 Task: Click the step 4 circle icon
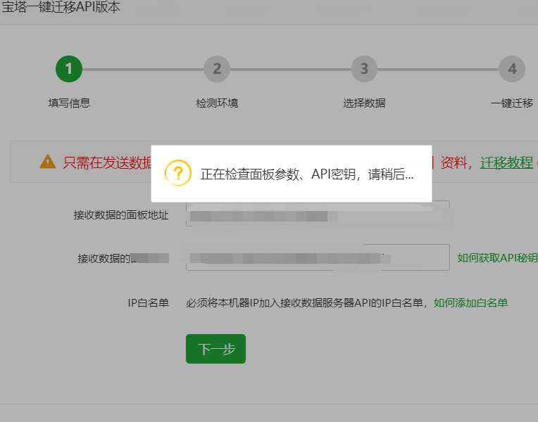pos(512,69)
